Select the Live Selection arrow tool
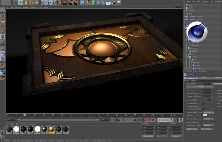The height and width of the screenshot is (142, 222). [16, 3]
